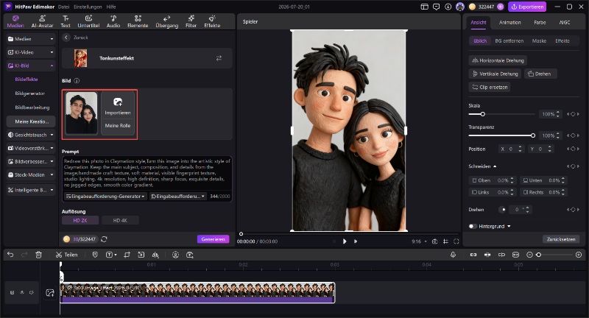Expand the Gesichtstausch section

(31, 135)
